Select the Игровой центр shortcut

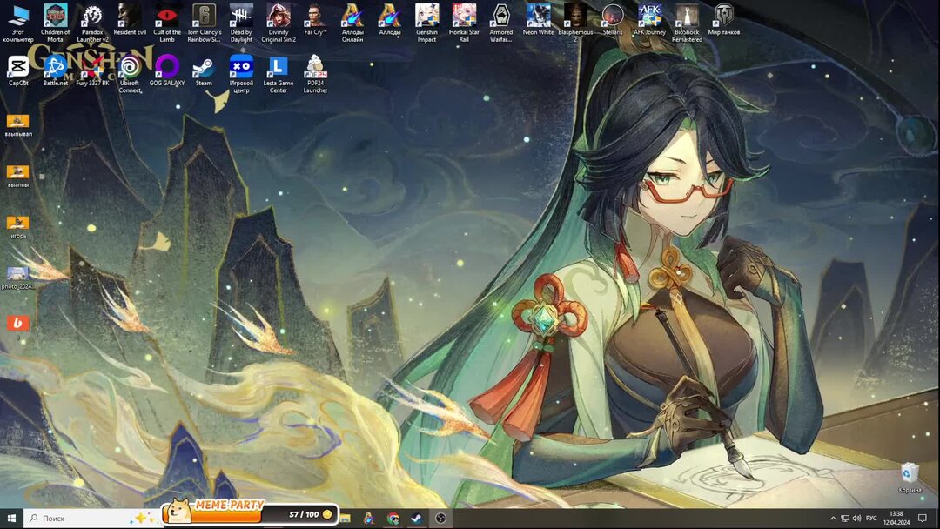(241, 74)
